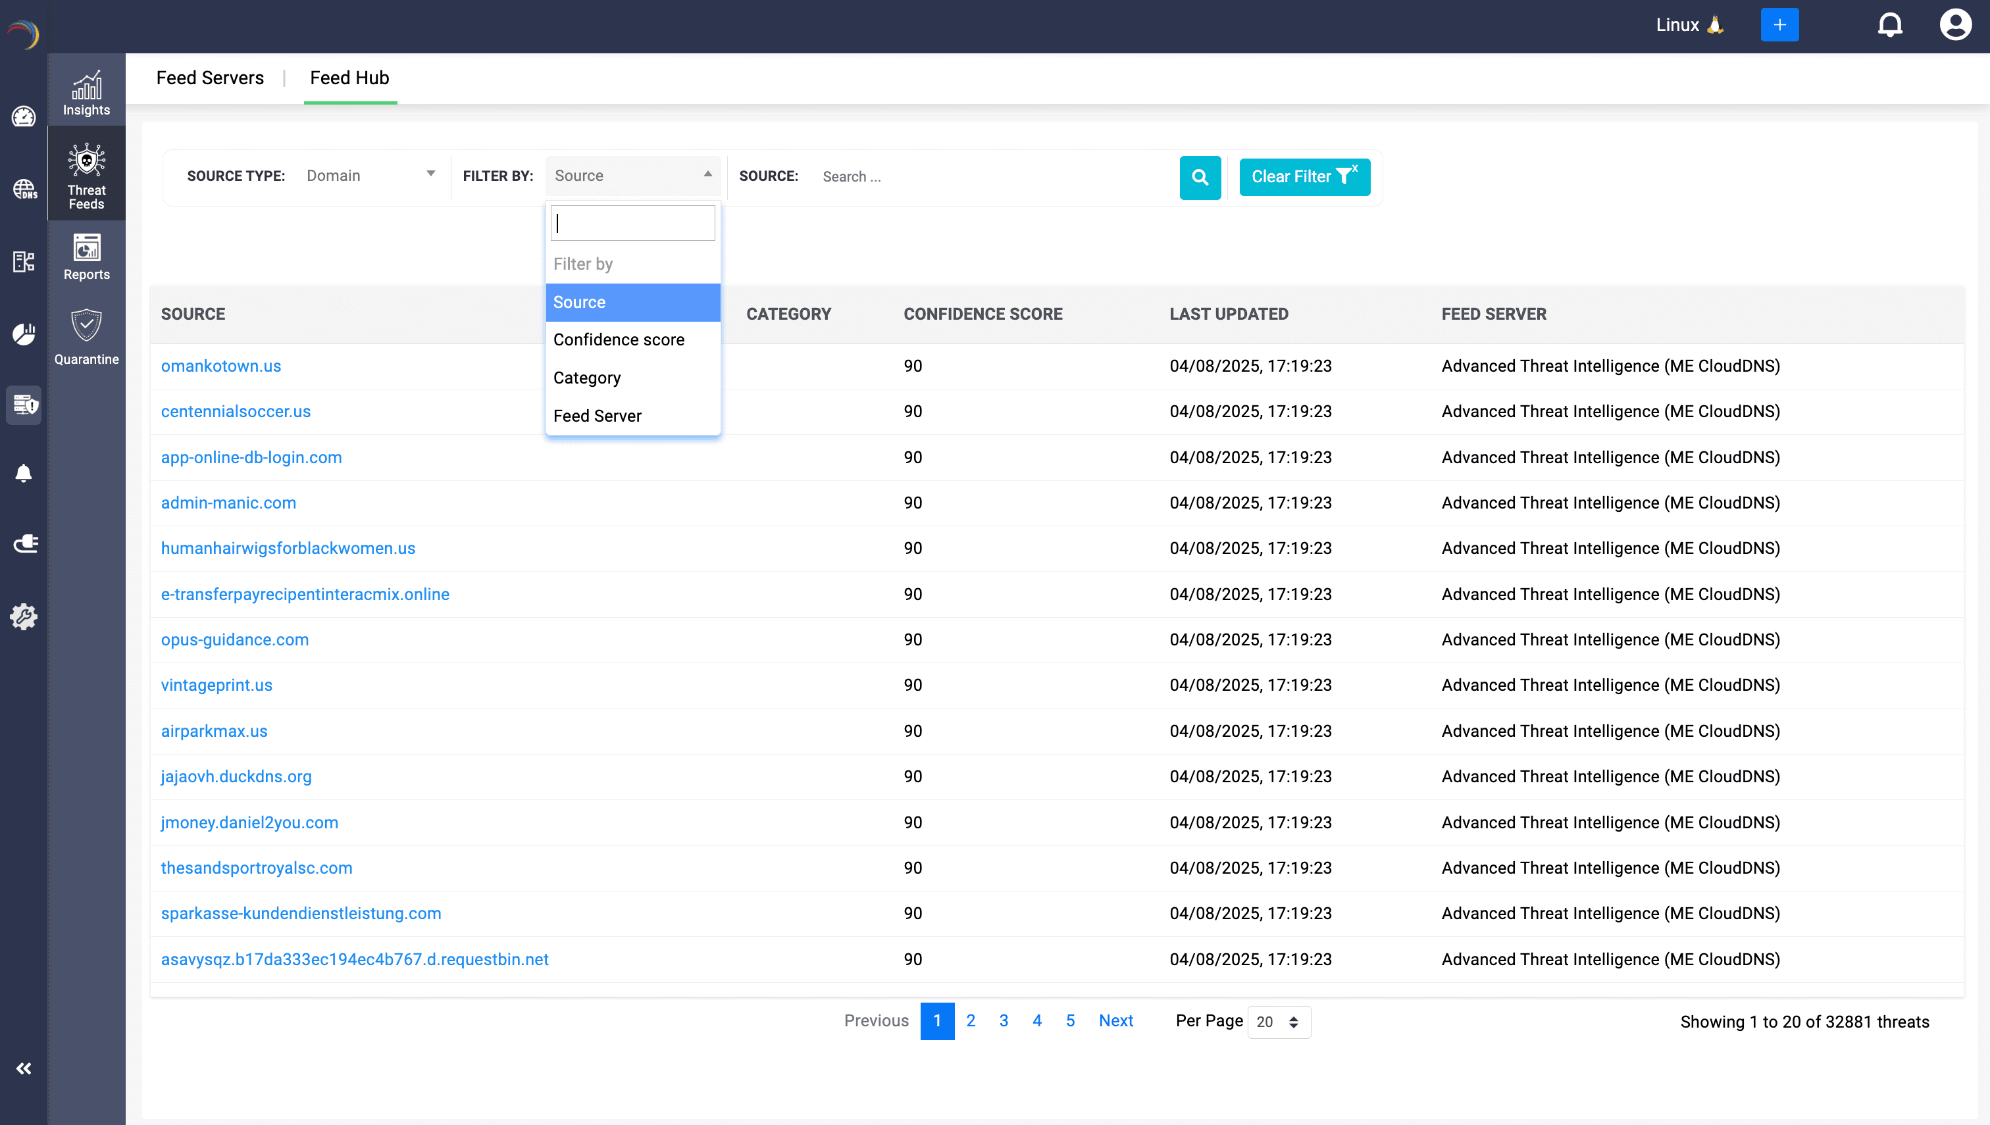This screenshot has width=1990, height=1125.
Task: Click the Clear Filter button
Action: pyautogui.click(x=1304, y=177)
